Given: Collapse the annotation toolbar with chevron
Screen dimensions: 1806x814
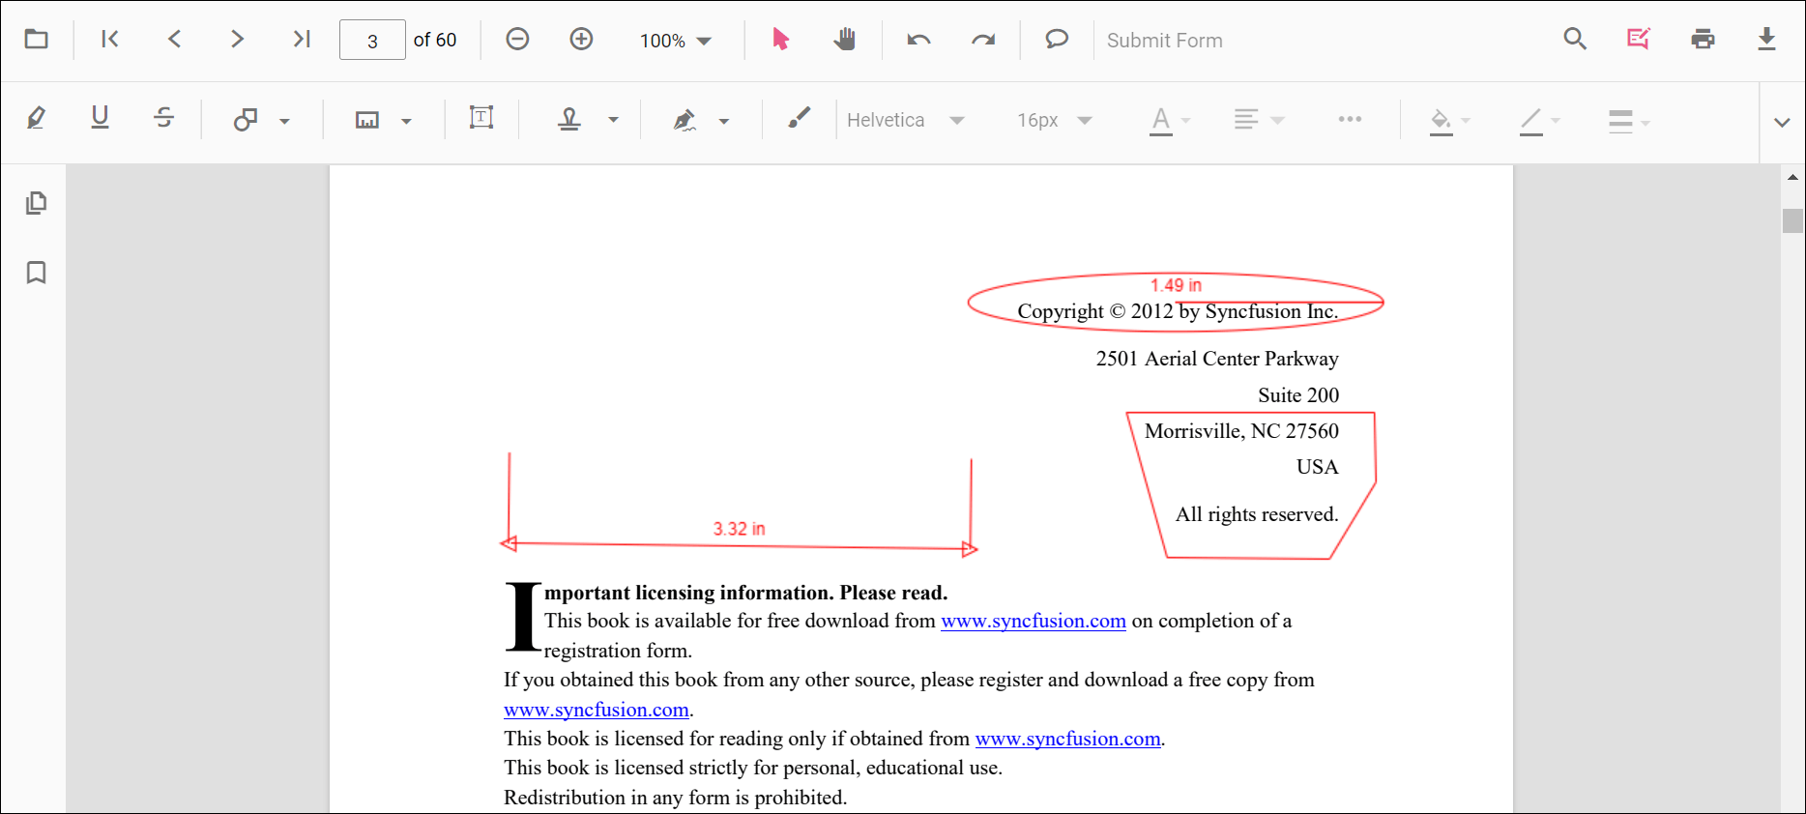Looking at the screenshot, I should pyautogui.click(x=1782, y=123).
